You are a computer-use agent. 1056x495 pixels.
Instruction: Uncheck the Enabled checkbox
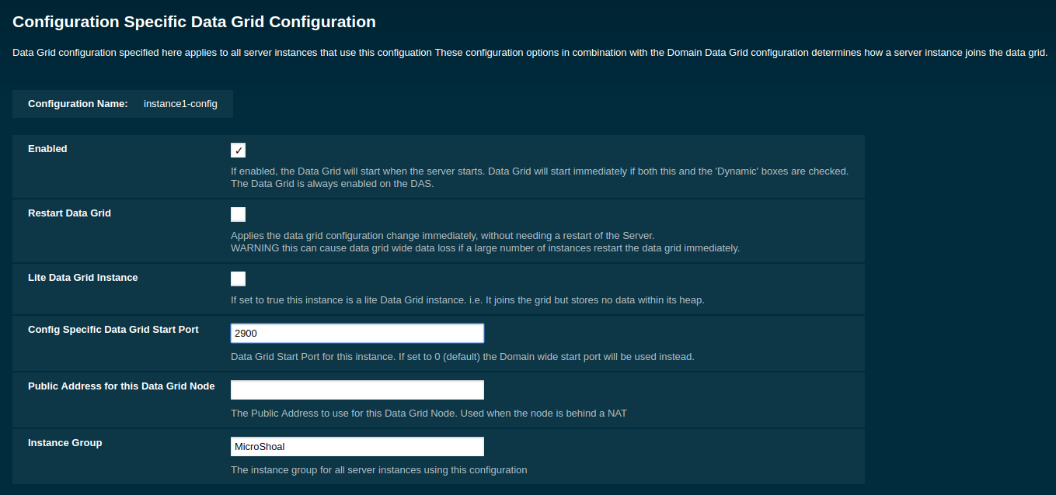[x=238, y=150]
